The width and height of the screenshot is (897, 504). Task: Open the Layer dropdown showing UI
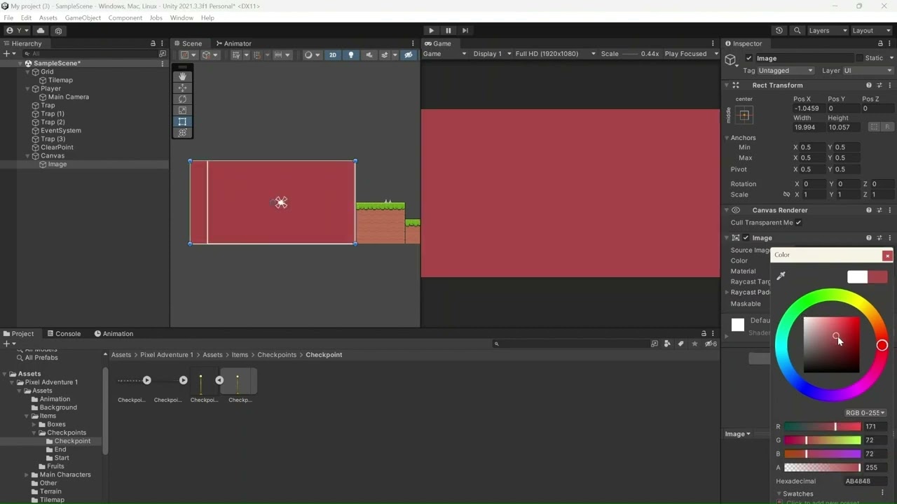[868, 71]
